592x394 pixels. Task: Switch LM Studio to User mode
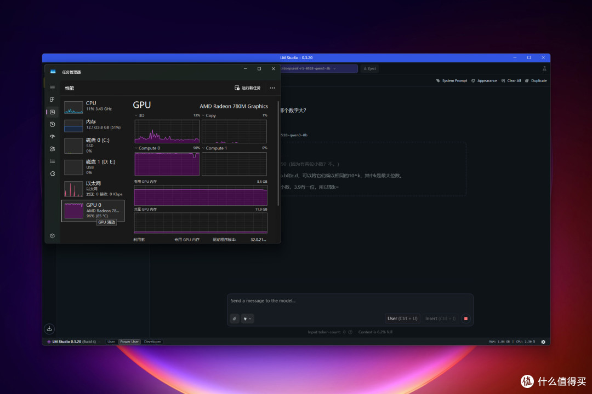pos(111,341)
